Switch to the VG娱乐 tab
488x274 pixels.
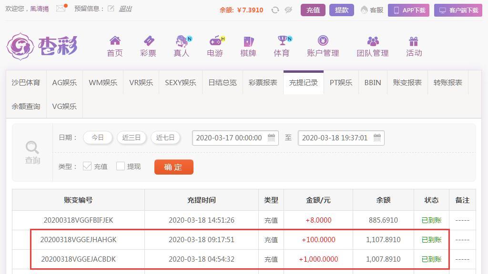point(64,106)
